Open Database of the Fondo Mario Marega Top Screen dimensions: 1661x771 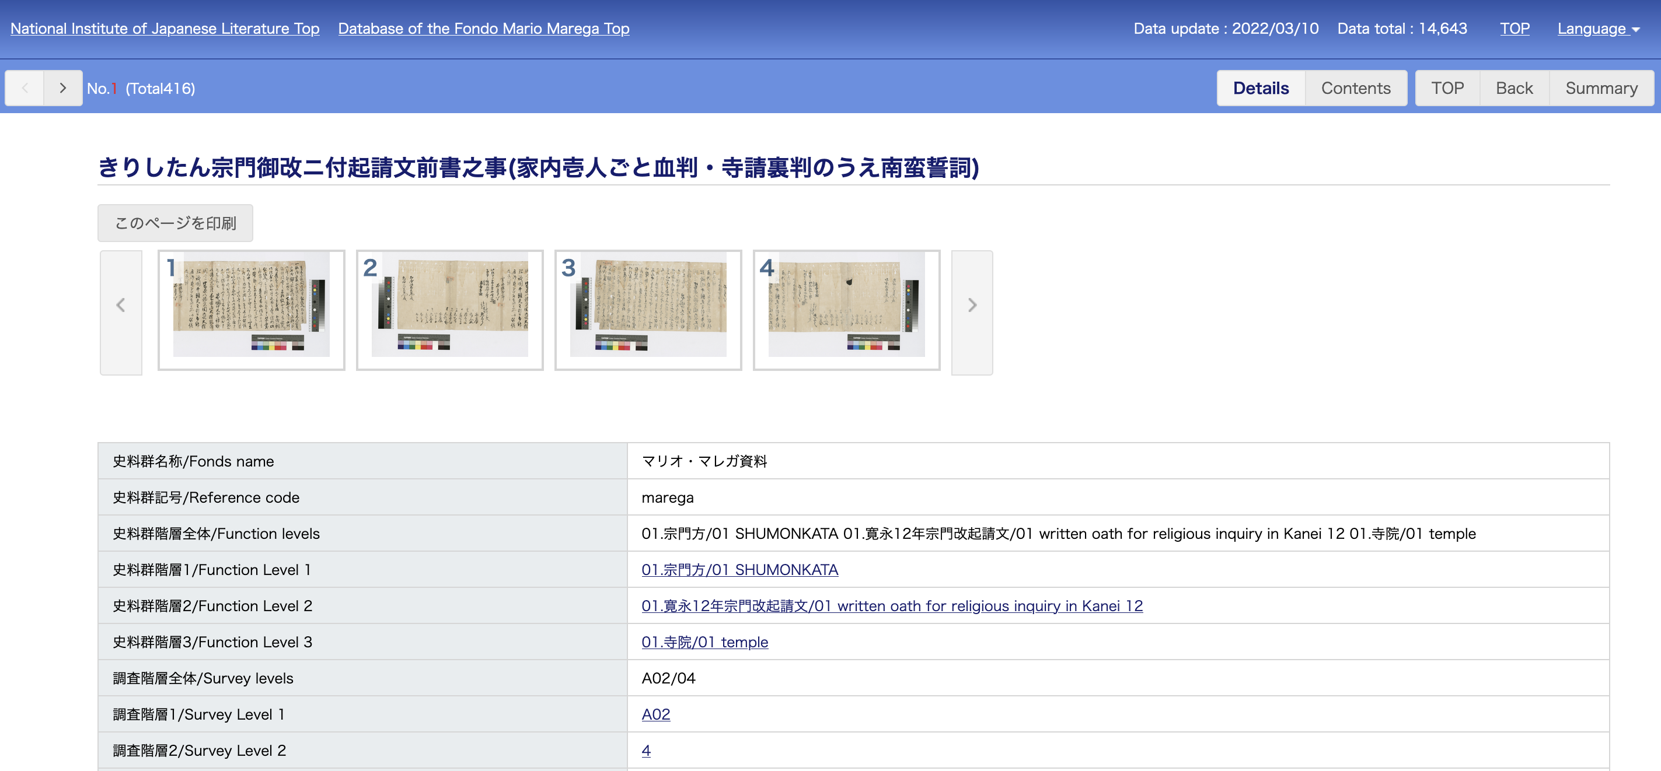484,29
